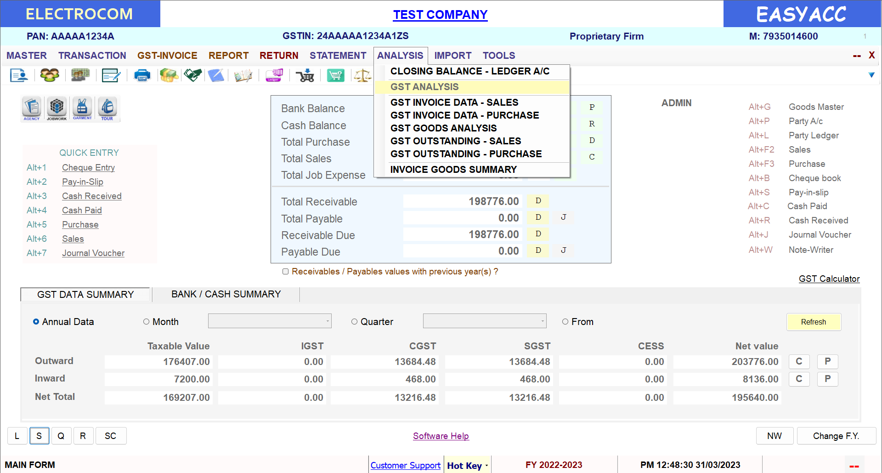Click the Garment module icon
The image size is (882, 473).
[82, 108]
